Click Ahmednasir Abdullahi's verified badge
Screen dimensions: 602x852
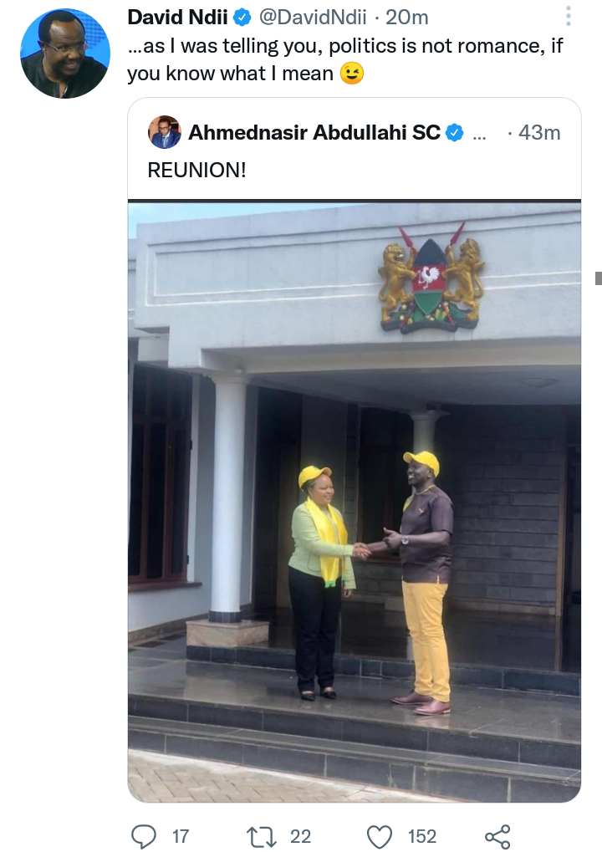pos(454,133)
